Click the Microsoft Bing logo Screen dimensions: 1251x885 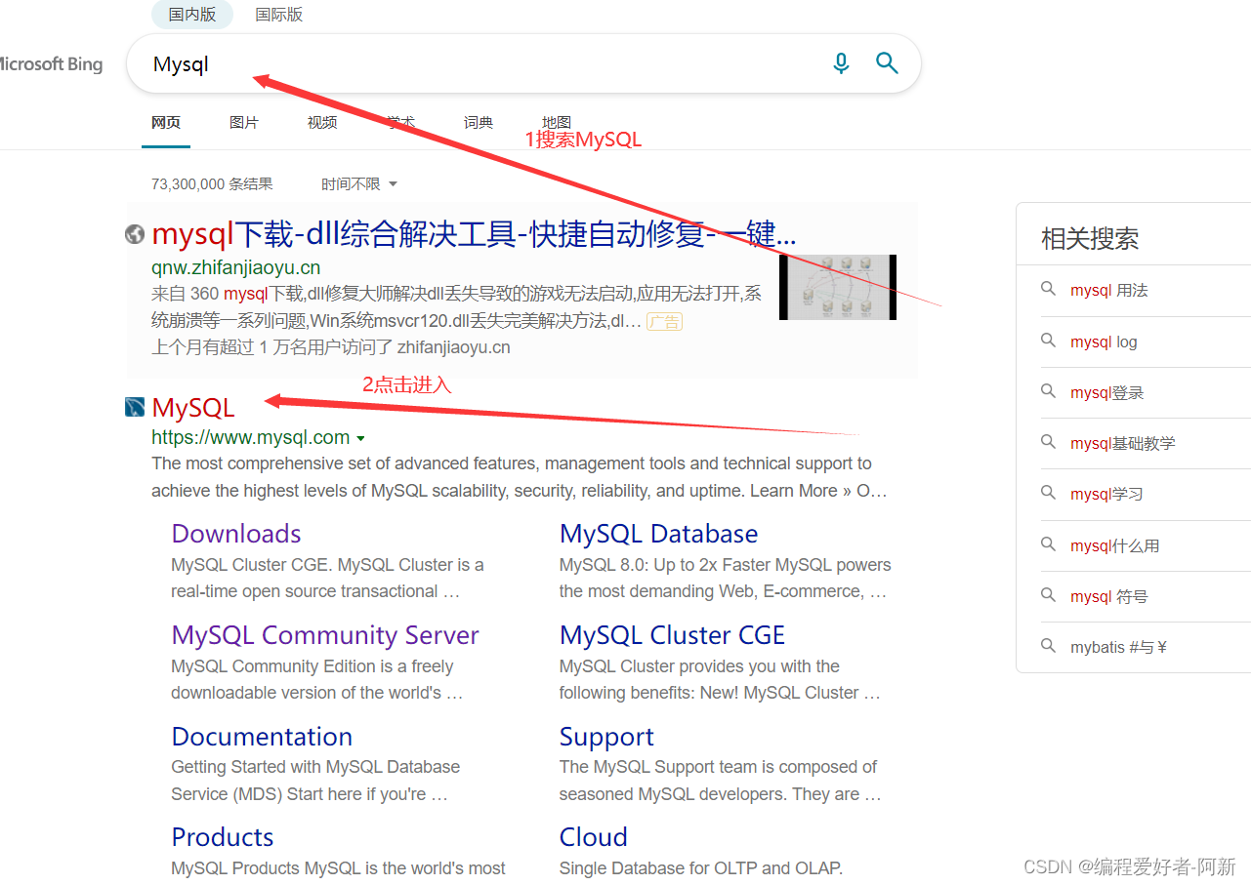click(51, 64)
